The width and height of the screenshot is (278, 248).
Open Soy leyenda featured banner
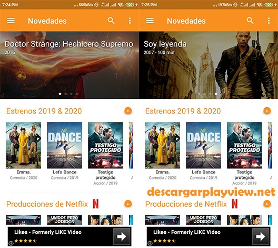click(208, 65)
